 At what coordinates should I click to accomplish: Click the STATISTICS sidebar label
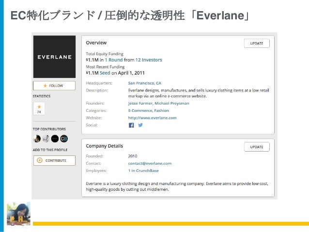(42, 96)
